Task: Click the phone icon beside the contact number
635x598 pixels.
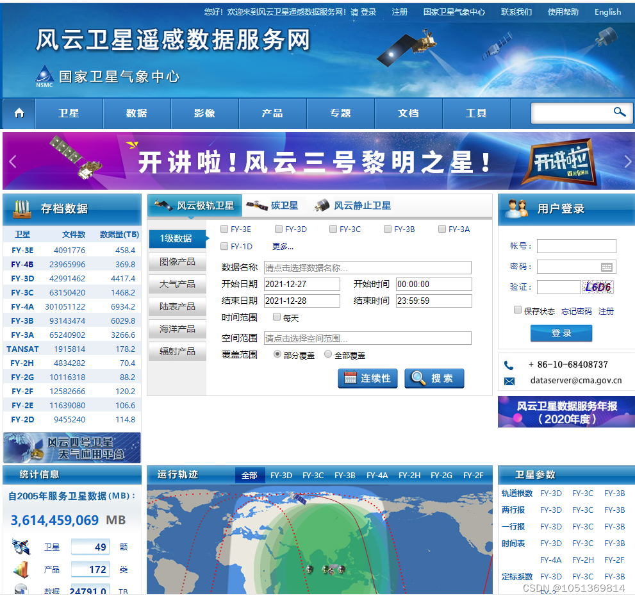Action: pos(509,365)
